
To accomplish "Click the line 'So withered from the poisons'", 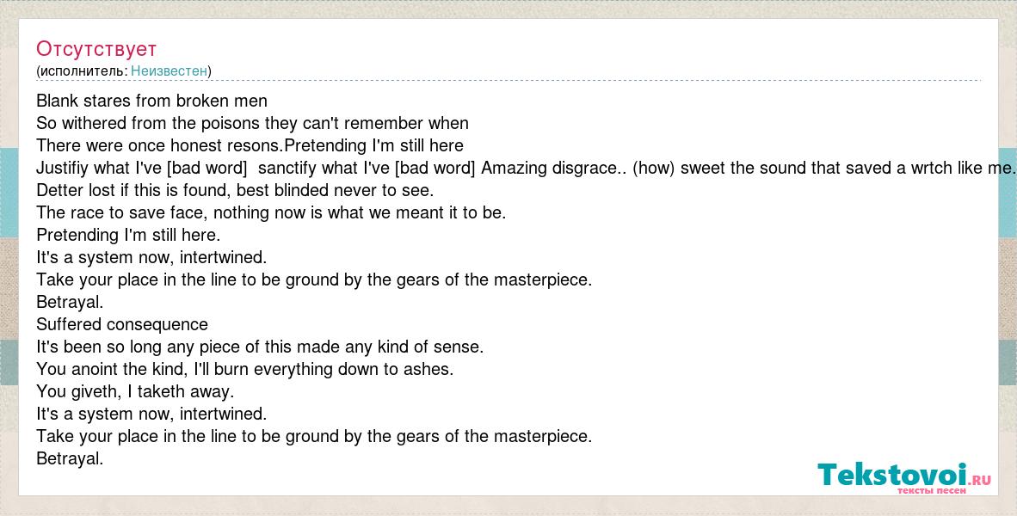I will [x=252, y=122].
